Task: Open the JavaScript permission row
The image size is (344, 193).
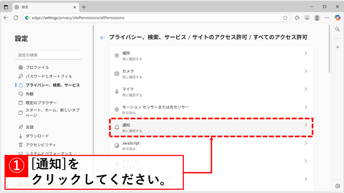Action: point(211,145)
